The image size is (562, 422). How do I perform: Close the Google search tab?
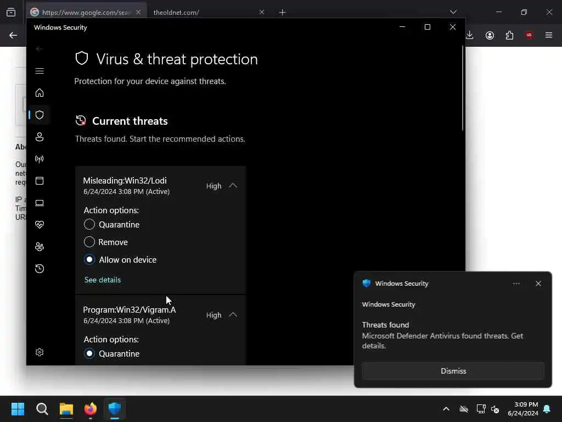(138, 12)
